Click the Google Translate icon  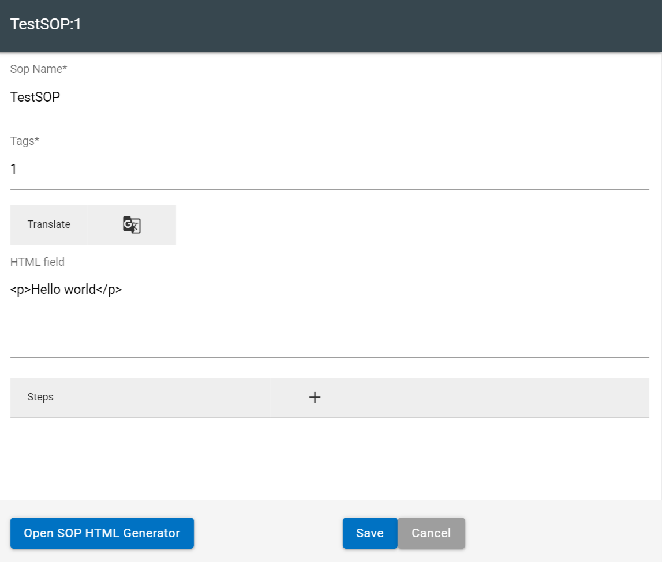tap(131, 224)
